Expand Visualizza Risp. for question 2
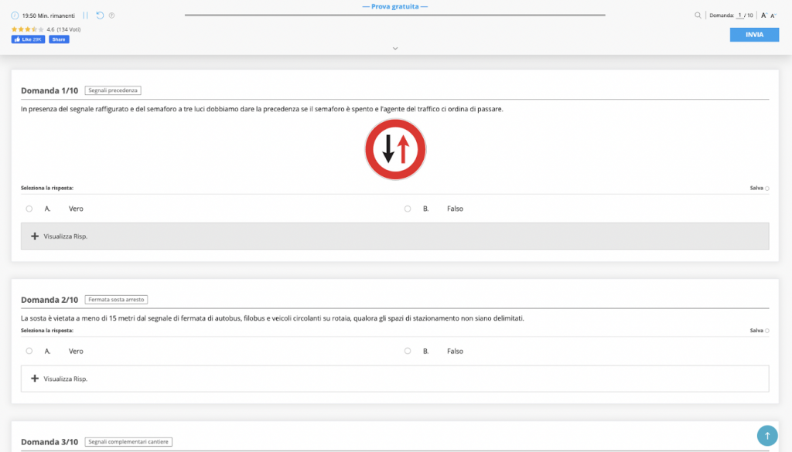 tap(60, 379)
